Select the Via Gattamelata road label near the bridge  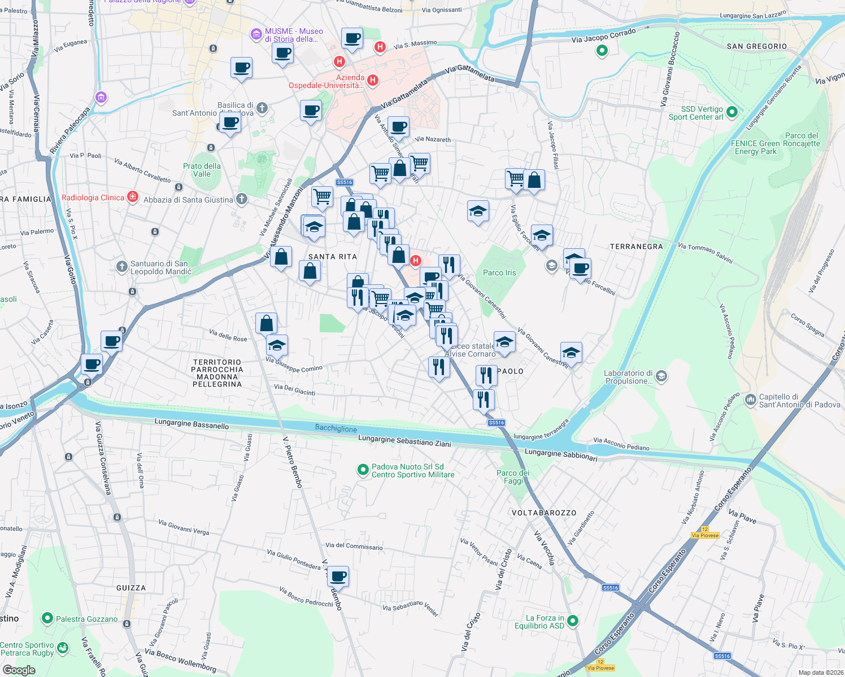(x=470, y=74)
